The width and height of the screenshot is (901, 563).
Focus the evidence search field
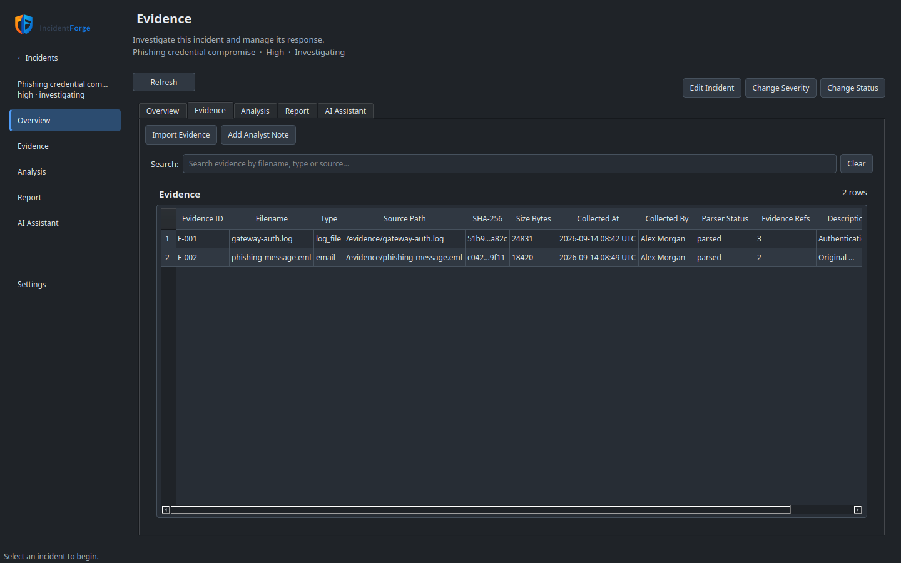[x=509, y=163]
